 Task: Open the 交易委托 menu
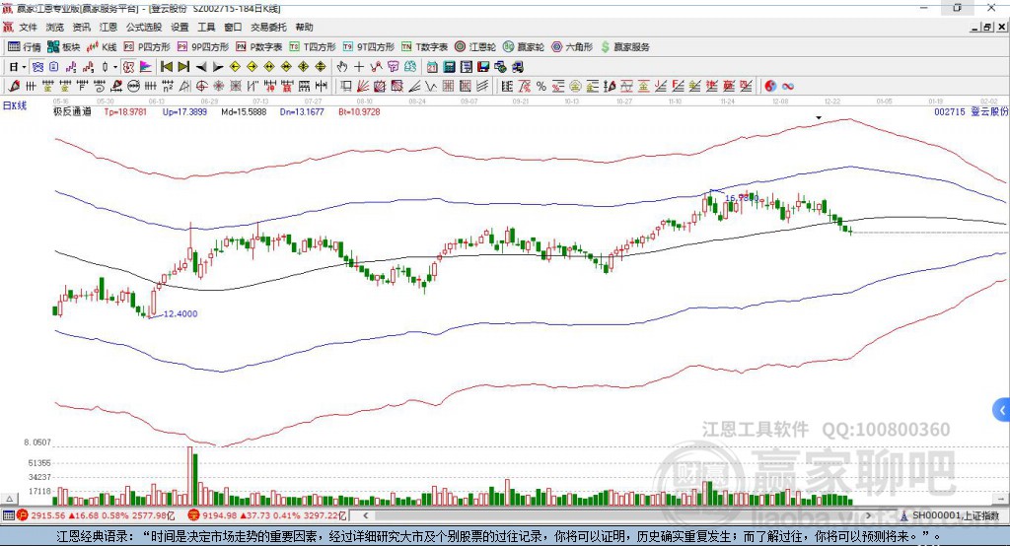[268, 27]
